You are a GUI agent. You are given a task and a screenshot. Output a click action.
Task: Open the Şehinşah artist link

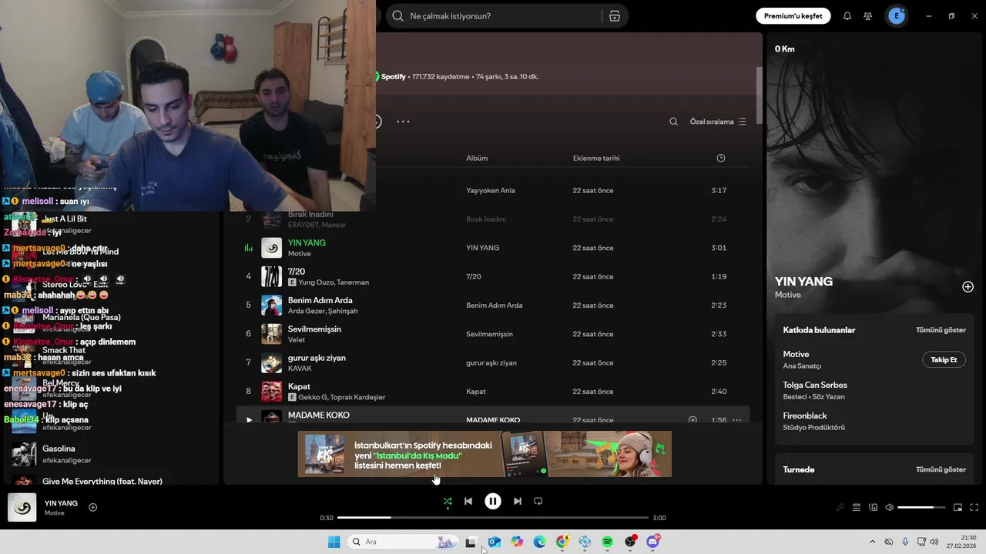pos(343,311)
